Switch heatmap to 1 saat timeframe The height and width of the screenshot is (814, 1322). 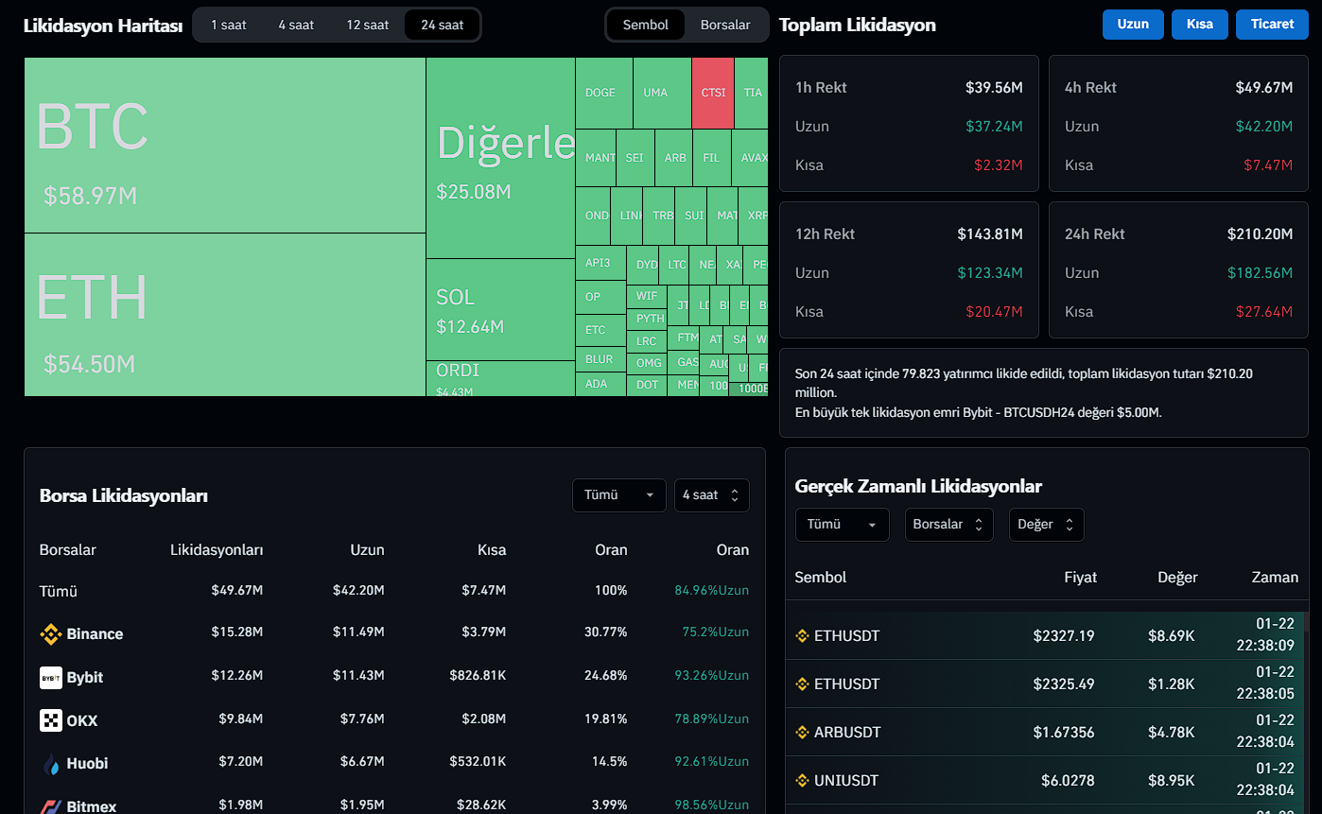click(x=228, y=25)
